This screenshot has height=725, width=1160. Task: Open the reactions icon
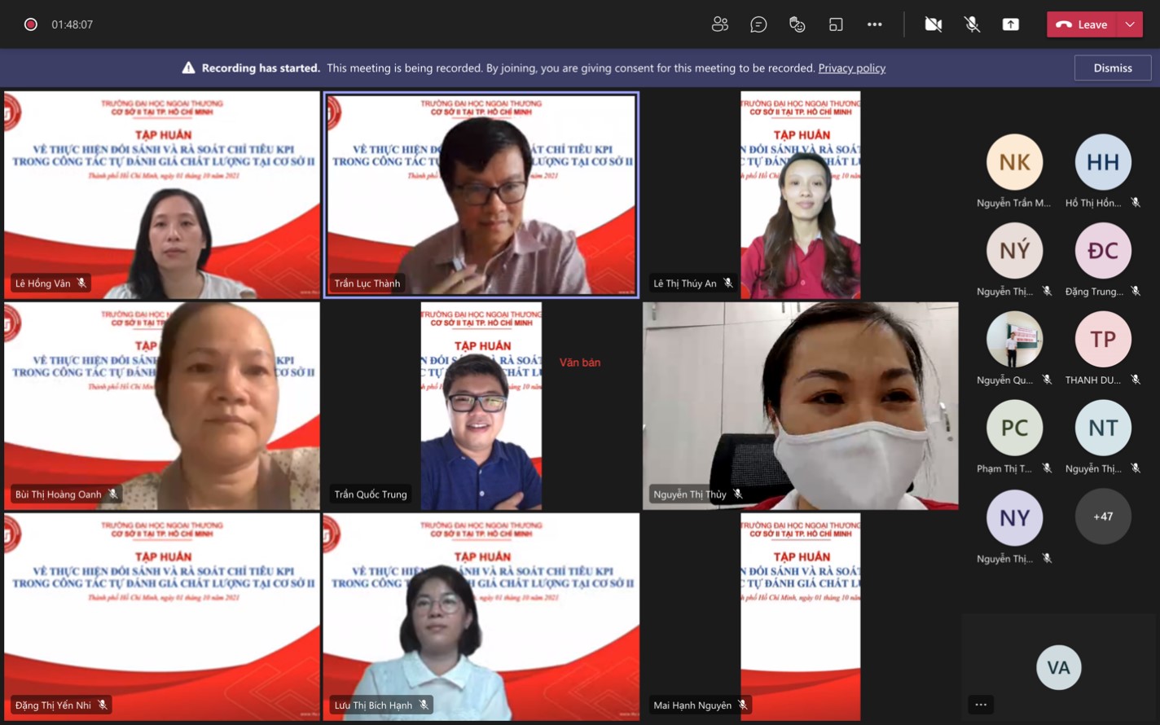pos(797,24)
